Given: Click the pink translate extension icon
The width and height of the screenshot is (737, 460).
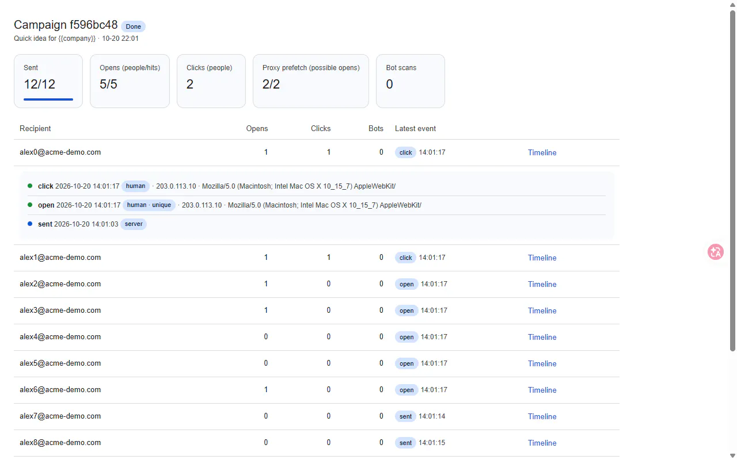Looking at the screenshot, I should coord(716,252).
